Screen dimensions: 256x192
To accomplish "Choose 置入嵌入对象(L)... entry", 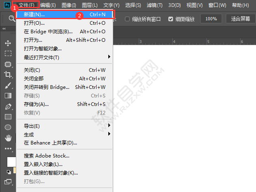I will (65, 164).
